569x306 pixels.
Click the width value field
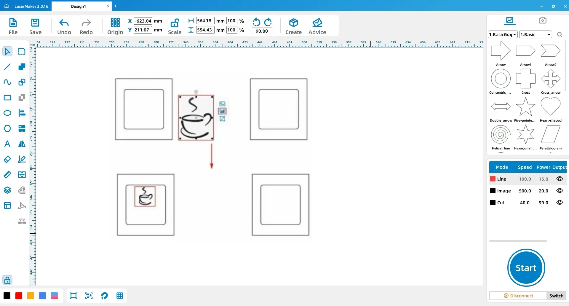205,21
